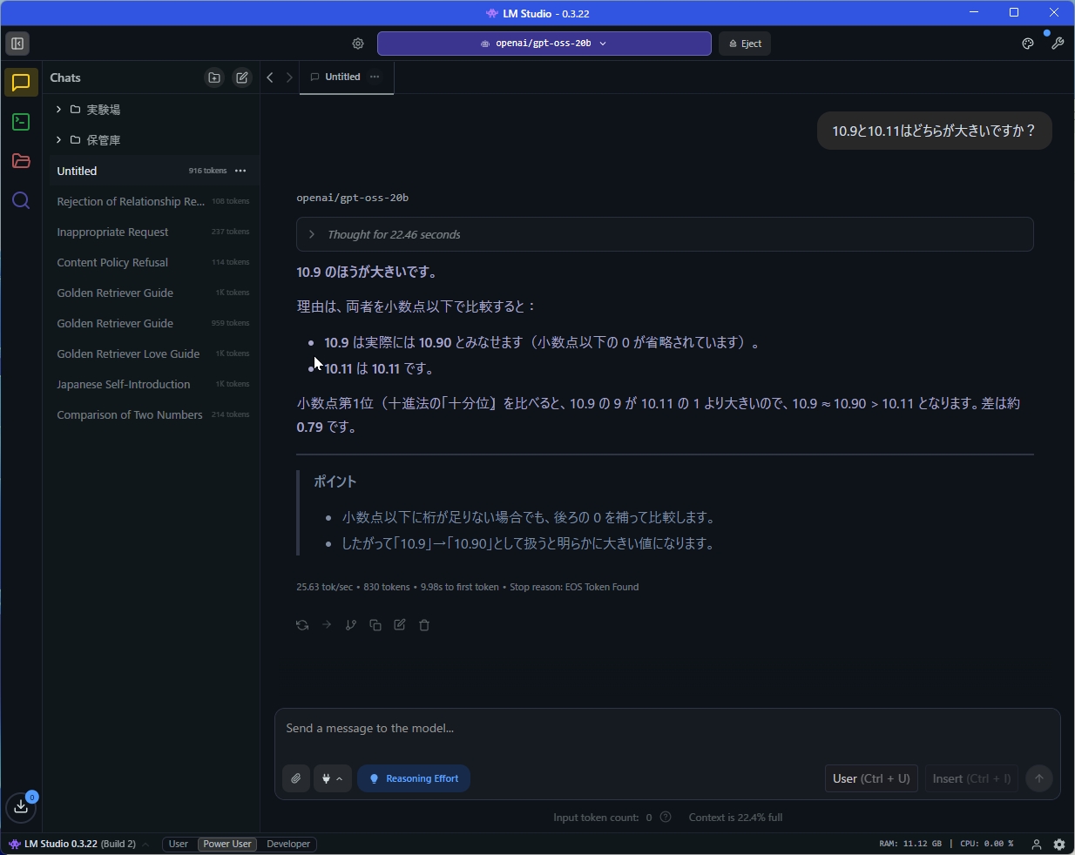The image size is (1075, 855).
Task: Open the integrations plug menu
Action: point(332,778)
